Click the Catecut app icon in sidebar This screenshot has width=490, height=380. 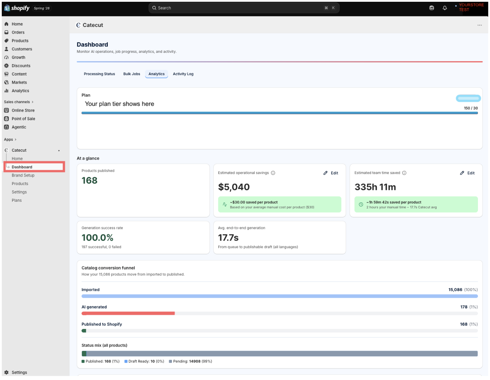[6, 150]
